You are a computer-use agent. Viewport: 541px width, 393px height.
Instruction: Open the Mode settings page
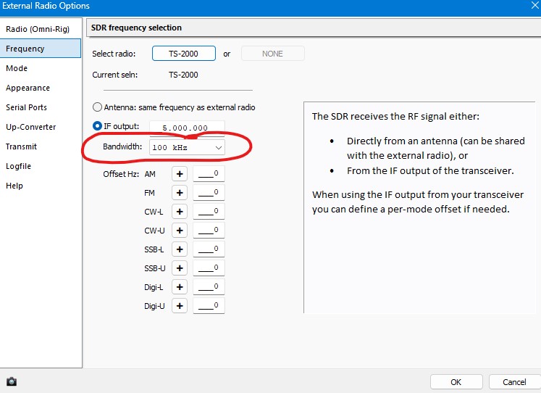point(17,68)
